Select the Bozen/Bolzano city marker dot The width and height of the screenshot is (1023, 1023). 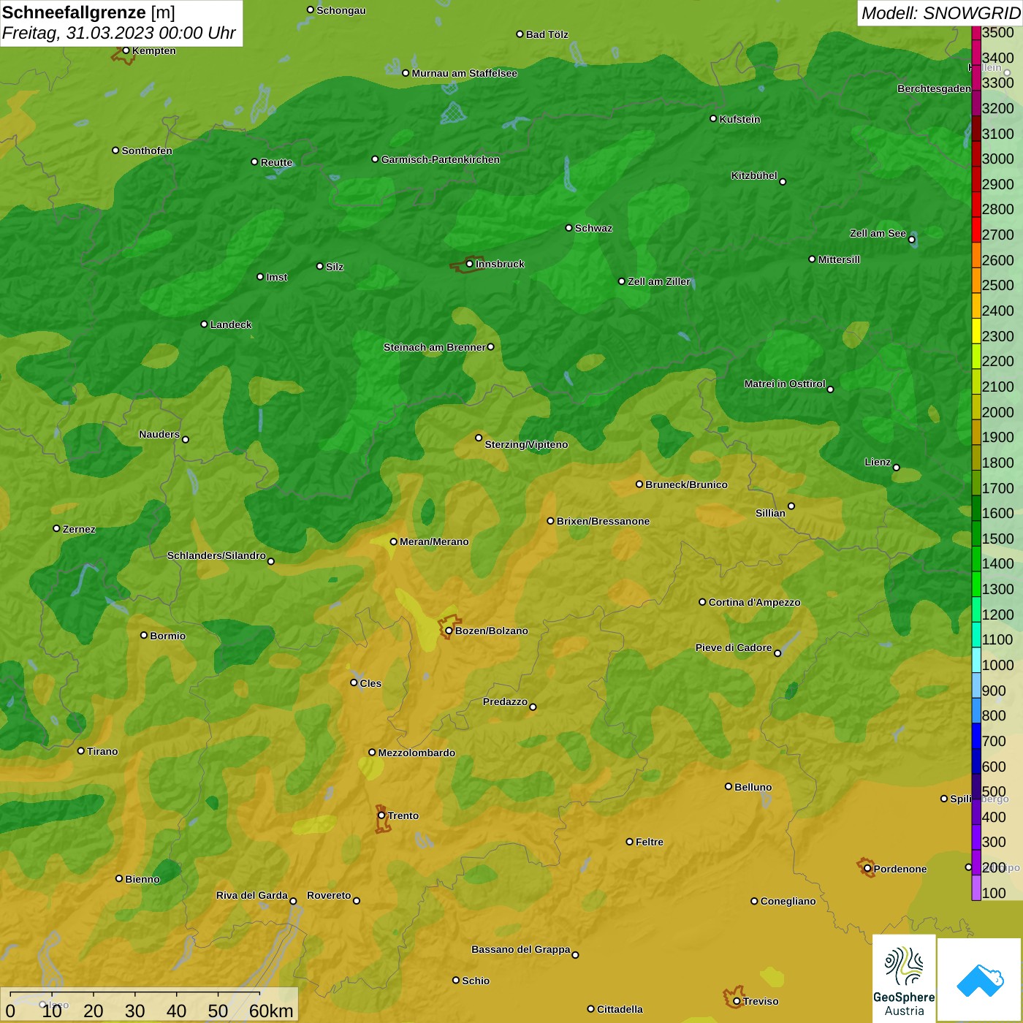(449, 631)
